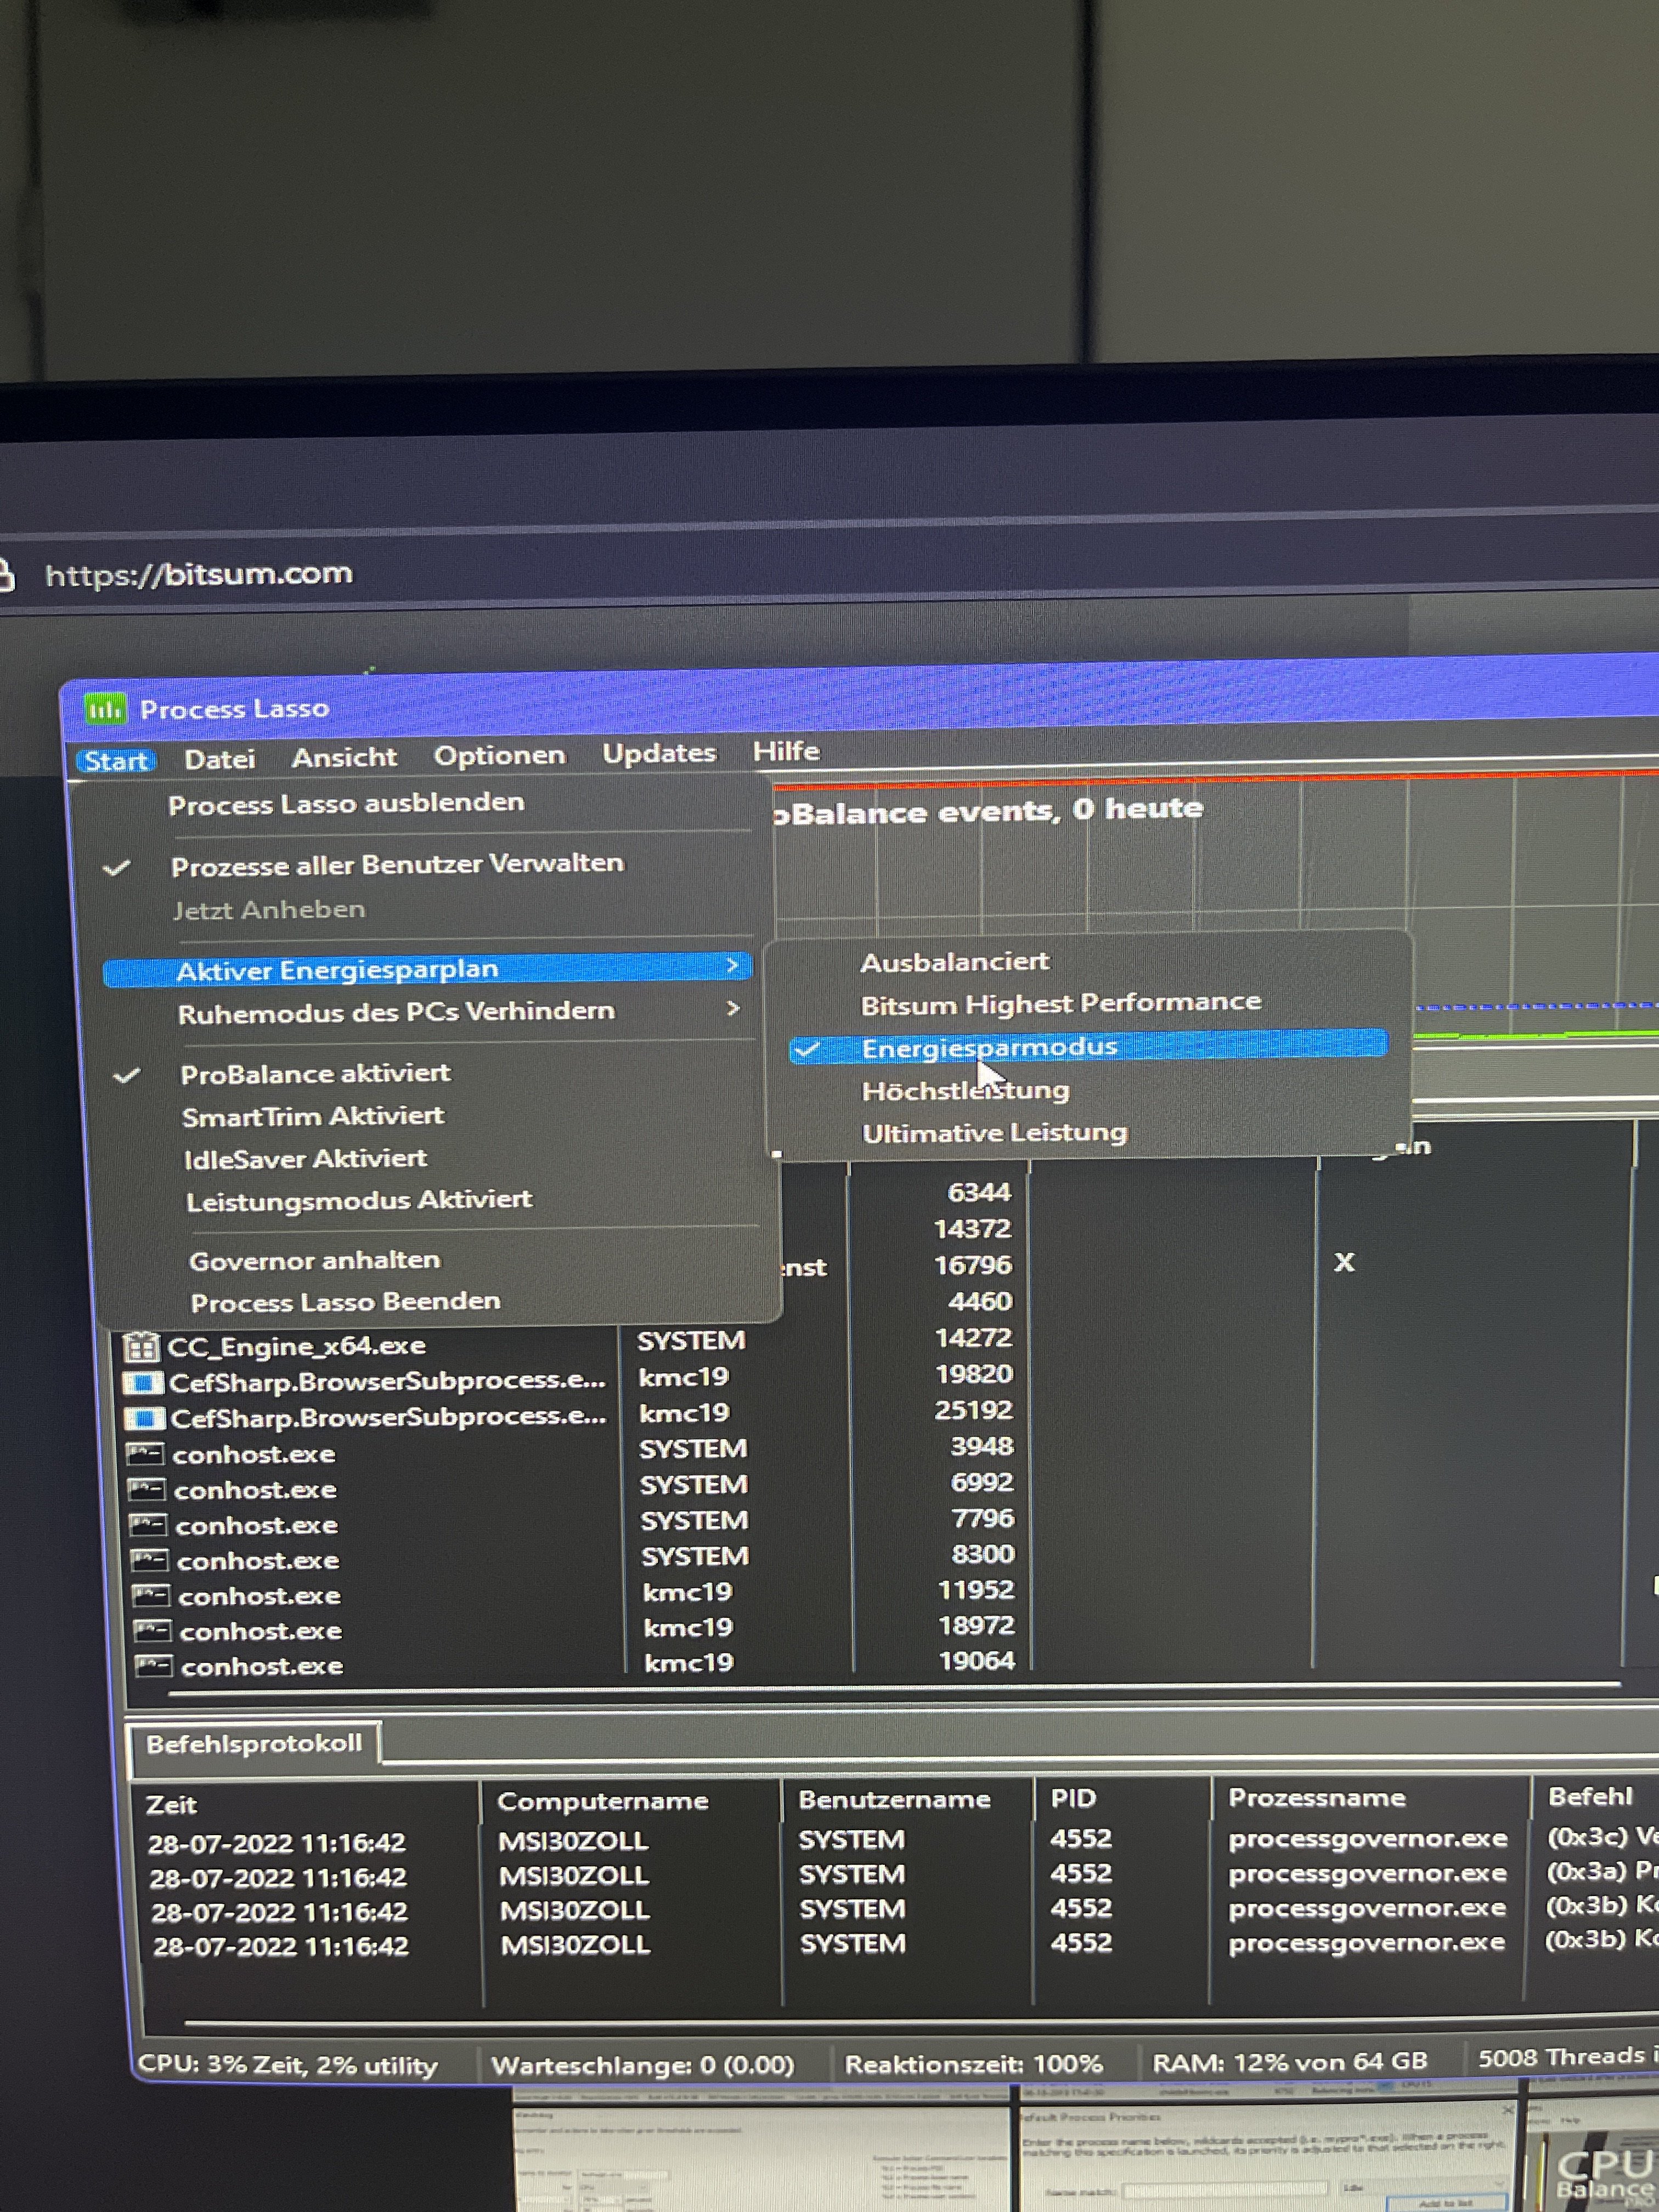The width and height of the screenshot is (1659, 2212).
Task: Click icon of conhost.exe PID 19064
Action: tap(154, 1666)
